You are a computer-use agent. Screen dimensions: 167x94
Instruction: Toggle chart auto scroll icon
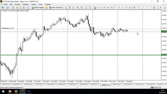(86, 8)
